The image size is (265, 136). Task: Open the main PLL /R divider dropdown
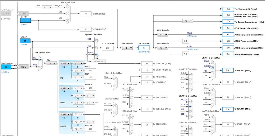tap(78, 77)
